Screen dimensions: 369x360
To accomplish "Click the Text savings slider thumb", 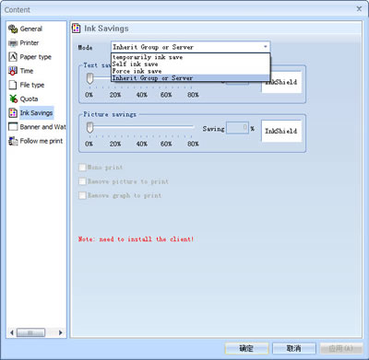I will point(89,78).
